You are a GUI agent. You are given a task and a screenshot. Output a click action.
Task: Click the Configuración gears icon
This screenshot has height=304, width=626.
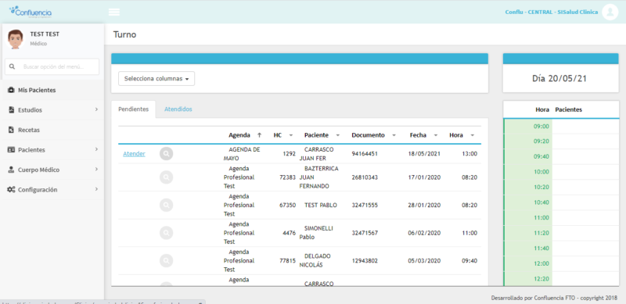[11, 190]
